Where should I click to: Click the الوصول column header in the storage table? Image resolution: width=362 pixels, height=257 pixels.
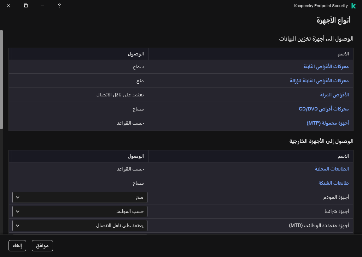coord(139,54)
